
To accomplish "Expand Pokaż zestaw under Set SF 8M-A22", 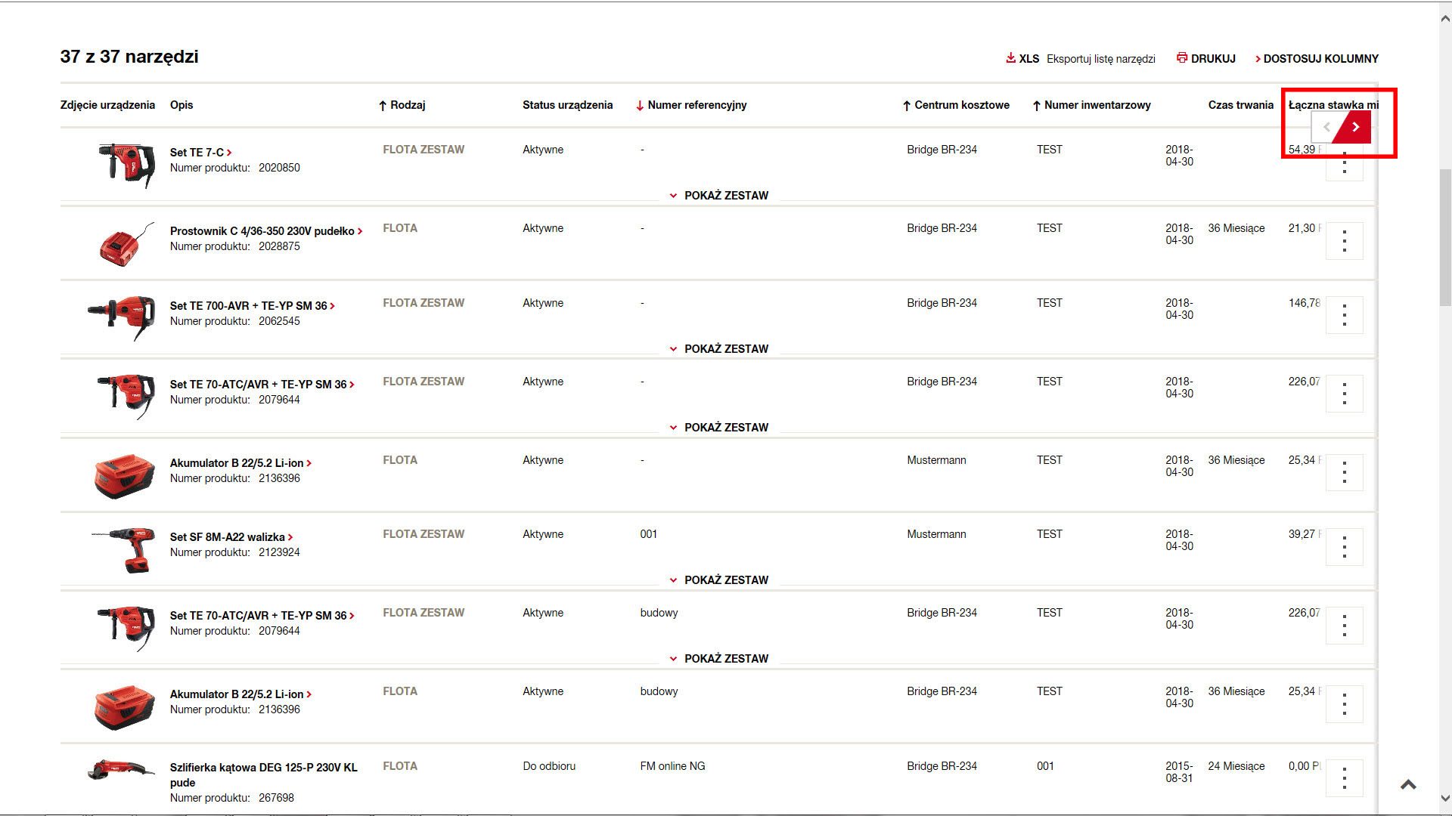I will point(718,580).
